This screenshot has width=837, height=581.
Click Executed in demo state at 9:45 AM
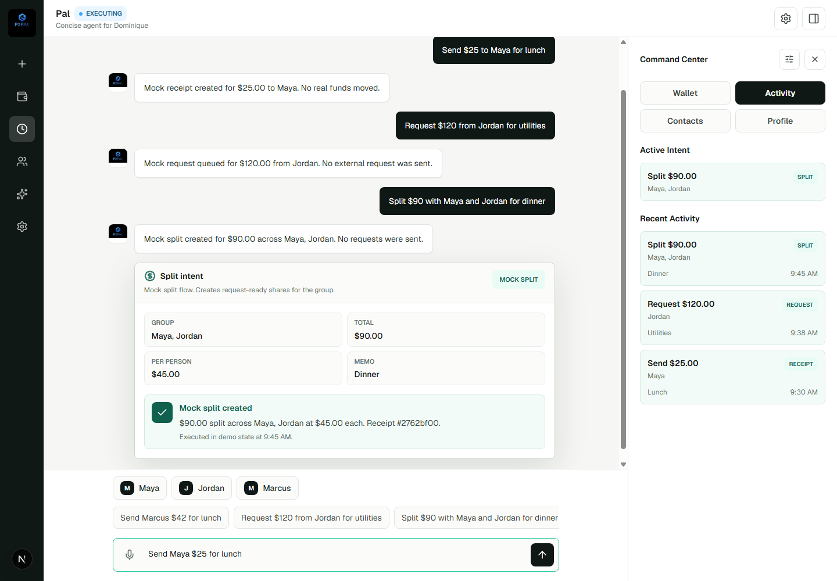pos(236,437)
